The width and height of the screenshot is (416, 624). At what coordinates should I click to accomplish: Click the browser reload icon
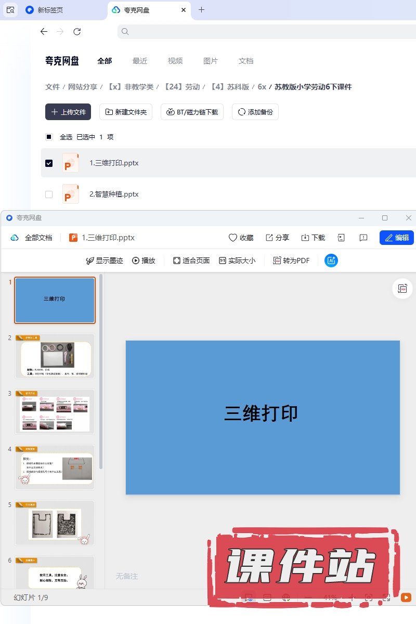pos(77,32)
